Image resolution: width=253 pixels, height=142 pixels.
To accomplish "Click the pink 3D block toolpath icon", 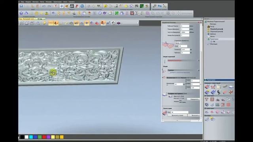I will 217,112.
